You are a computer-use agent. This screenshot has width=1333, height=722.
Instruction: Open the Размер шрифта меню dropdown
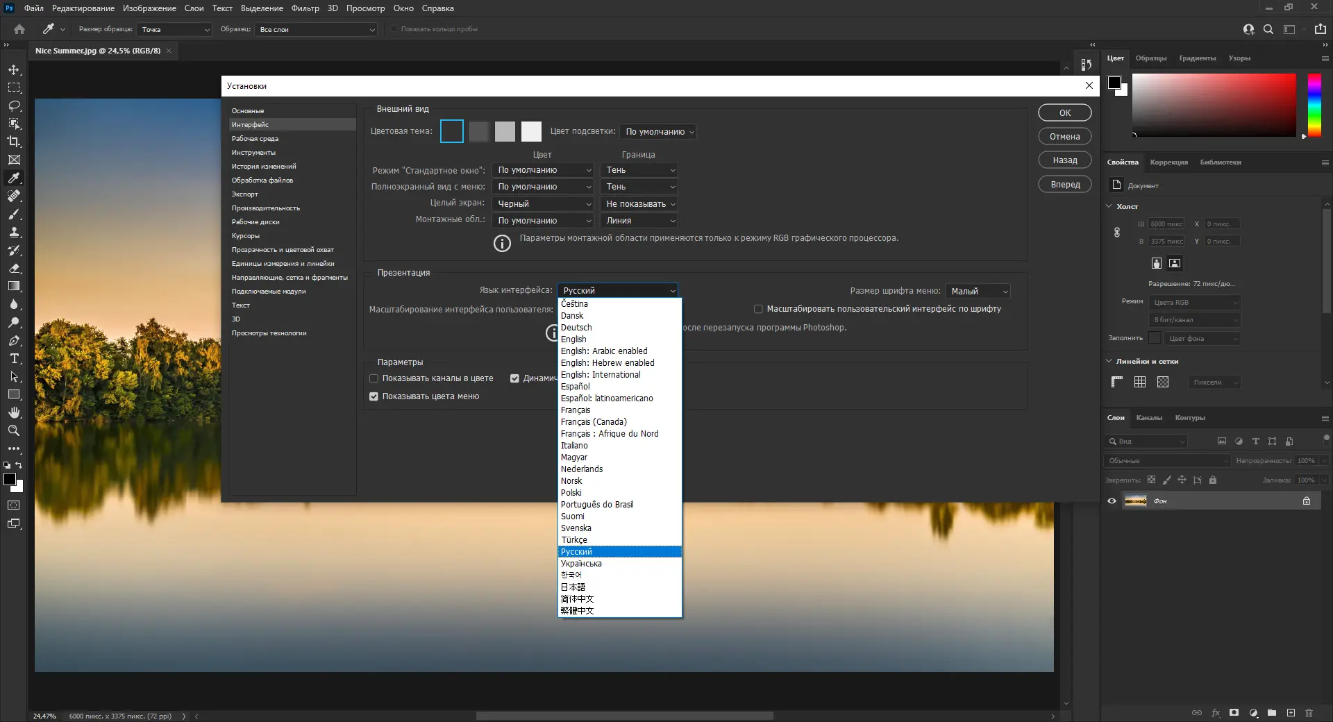(x=978, y=292)
